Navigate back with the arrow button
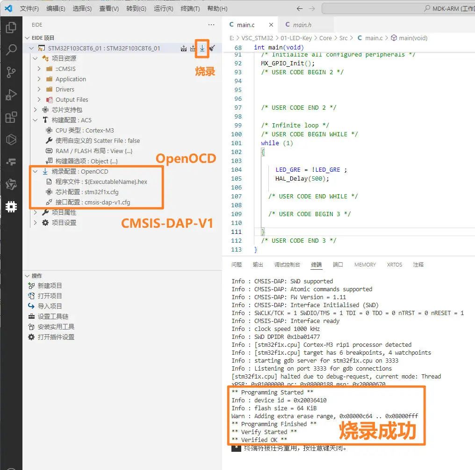475x470 pixels. [300, 8]
